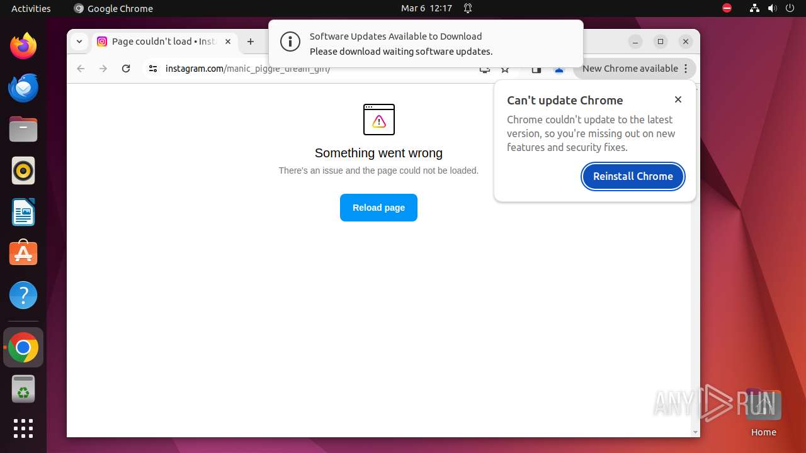Viewport: 806px width, 453px height.
Task: Open the Help icon in dock
Action: [x=23, y=295]
